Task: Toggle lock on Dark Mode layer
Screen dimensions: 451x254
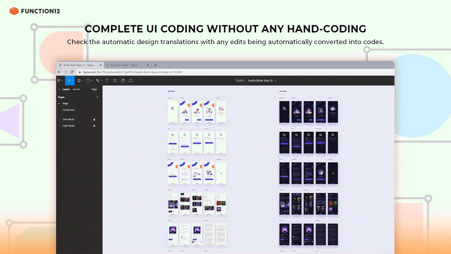Action: coord(94,119)
